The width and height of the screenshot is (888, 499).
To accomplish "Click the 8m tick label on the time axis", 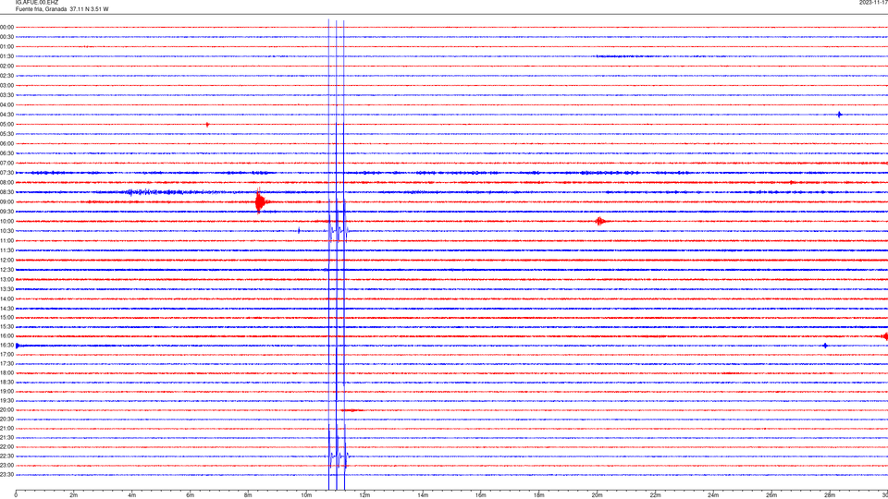I will coord(248,495).
